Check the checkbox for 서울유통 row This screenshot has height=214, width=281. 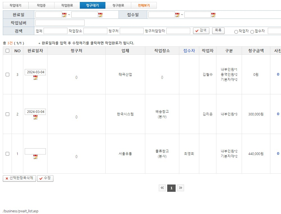(x=7, y=154)
